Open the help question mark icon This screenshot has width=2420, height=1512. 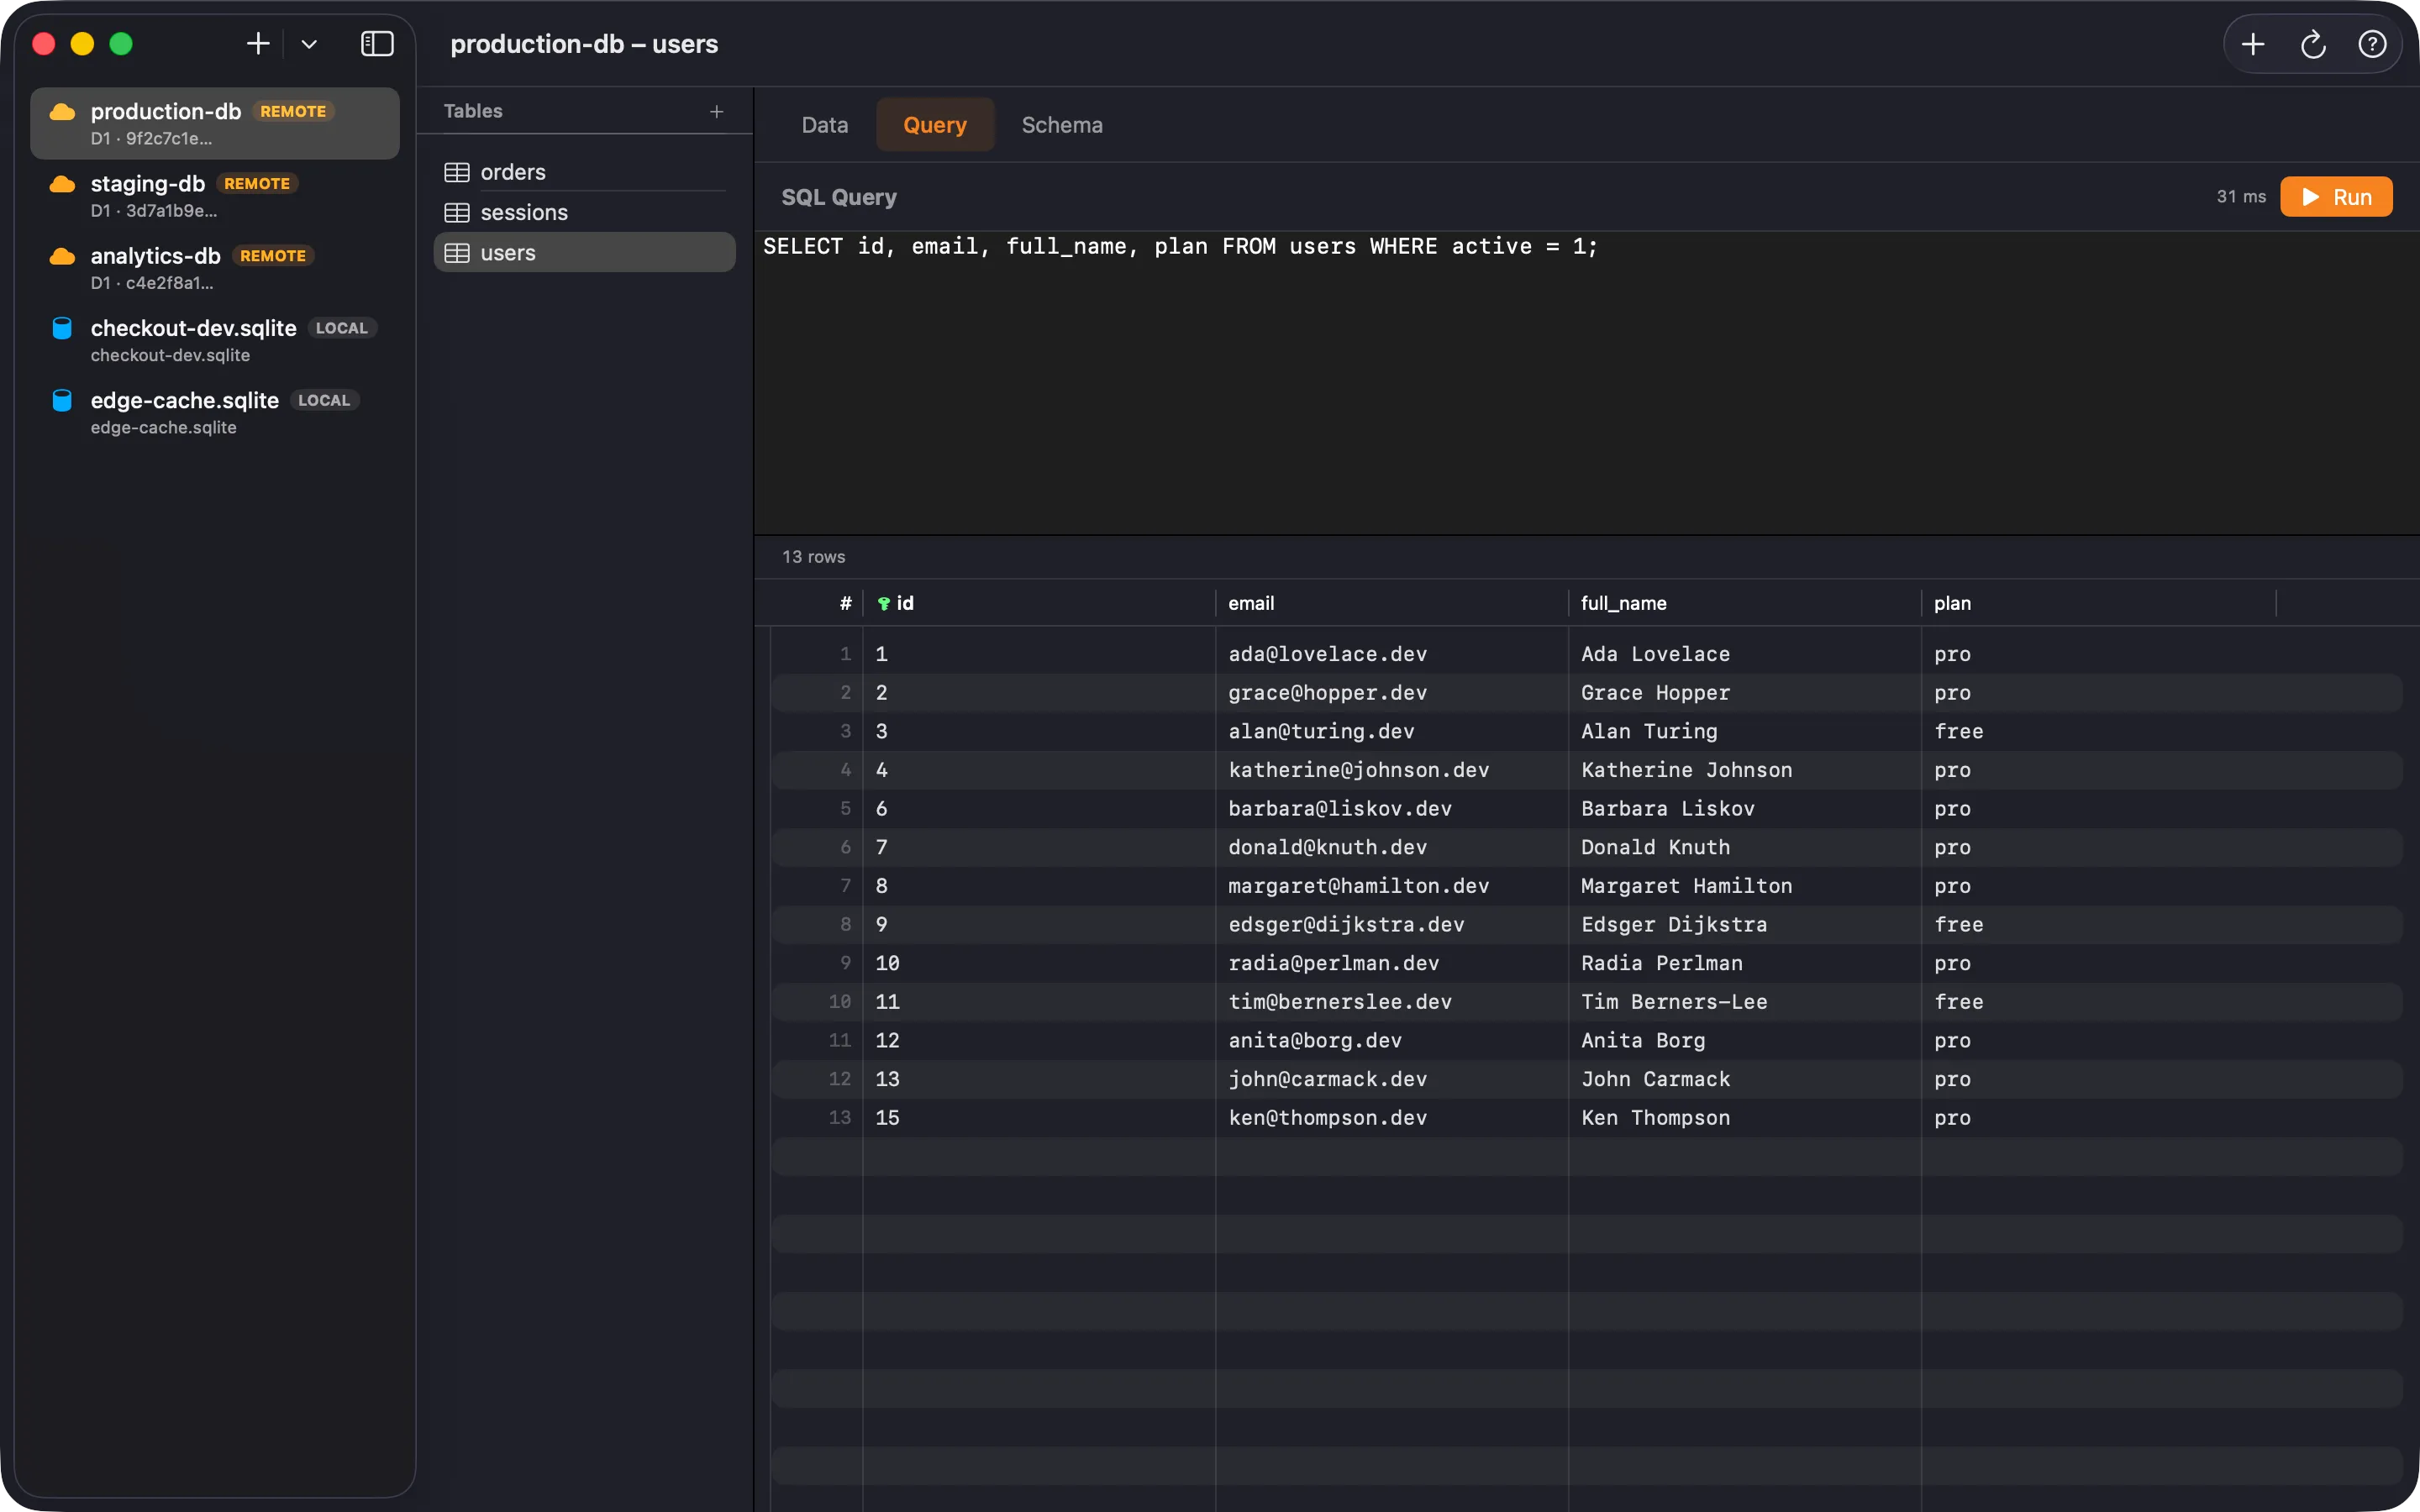coord(2372,44)
